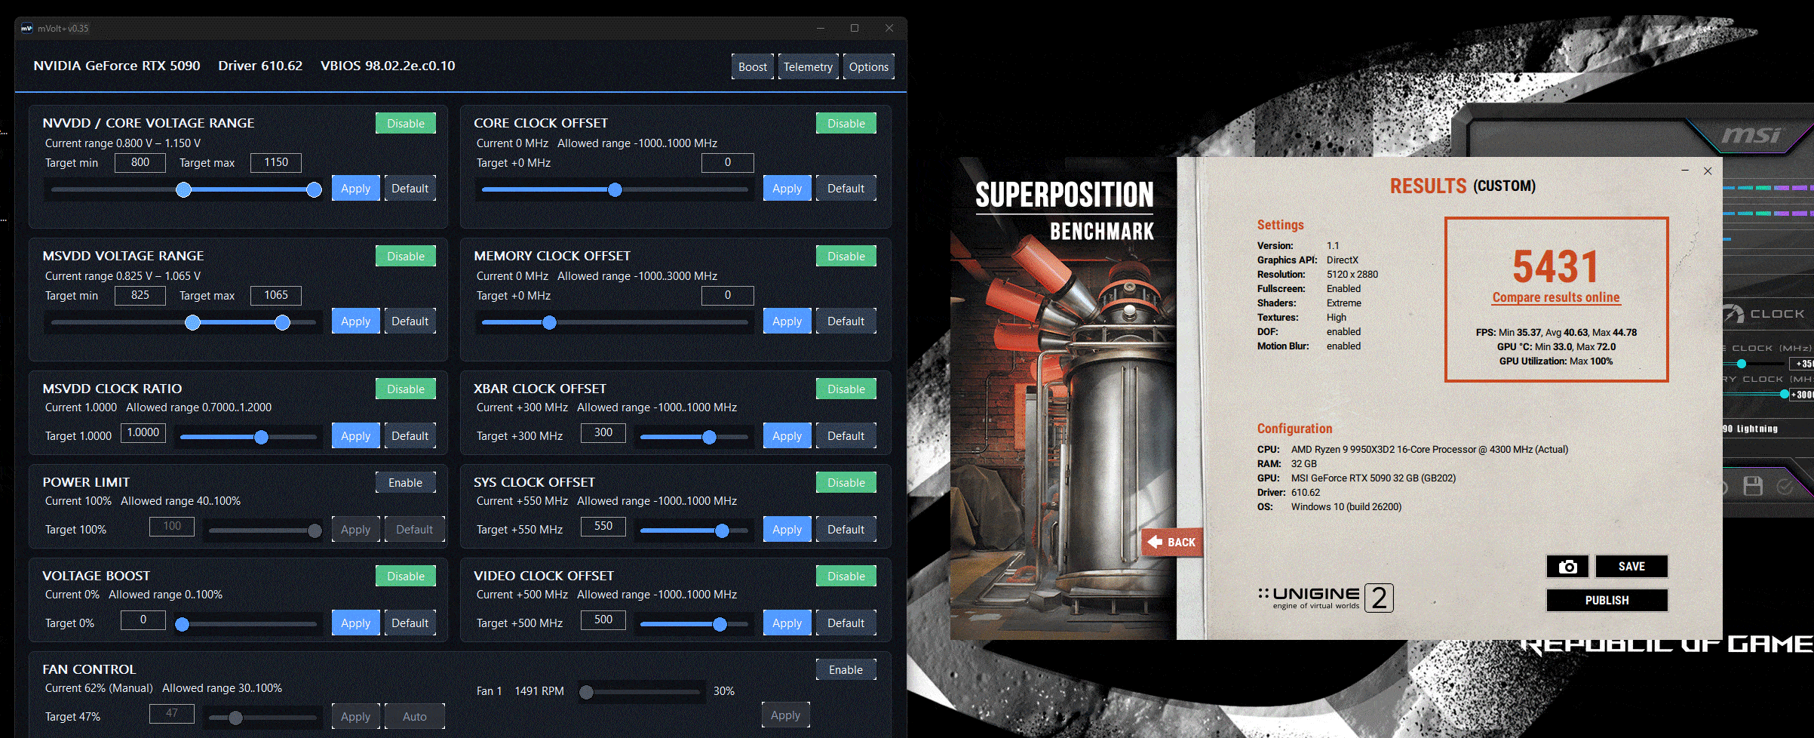The image size is (1814, 738).
Task: Click the Driver 610.62 text in mVolt header
Action: [260, 66]
